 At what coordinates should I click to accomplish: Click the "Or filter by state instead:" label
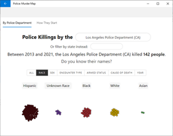[69, 47]
